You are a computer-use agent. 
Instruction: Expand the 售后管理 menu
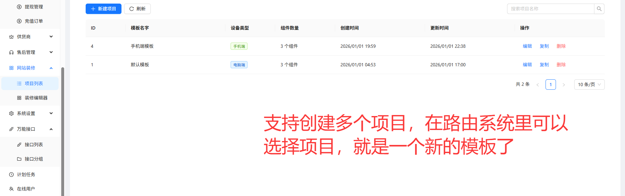(x=31, y=52)
